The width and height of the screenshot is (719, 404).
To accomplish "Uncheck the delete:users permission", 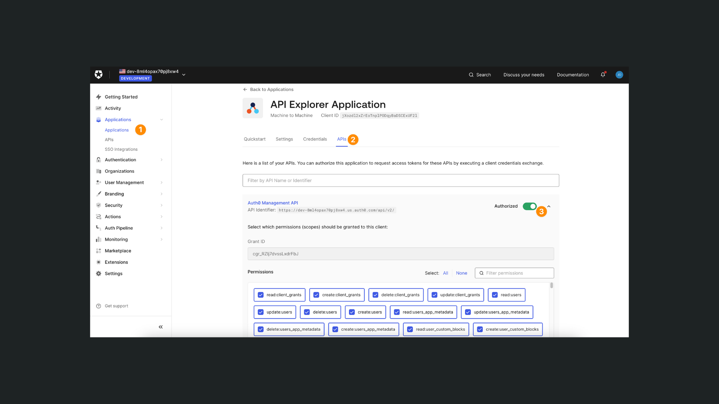I will click(307, 312).
